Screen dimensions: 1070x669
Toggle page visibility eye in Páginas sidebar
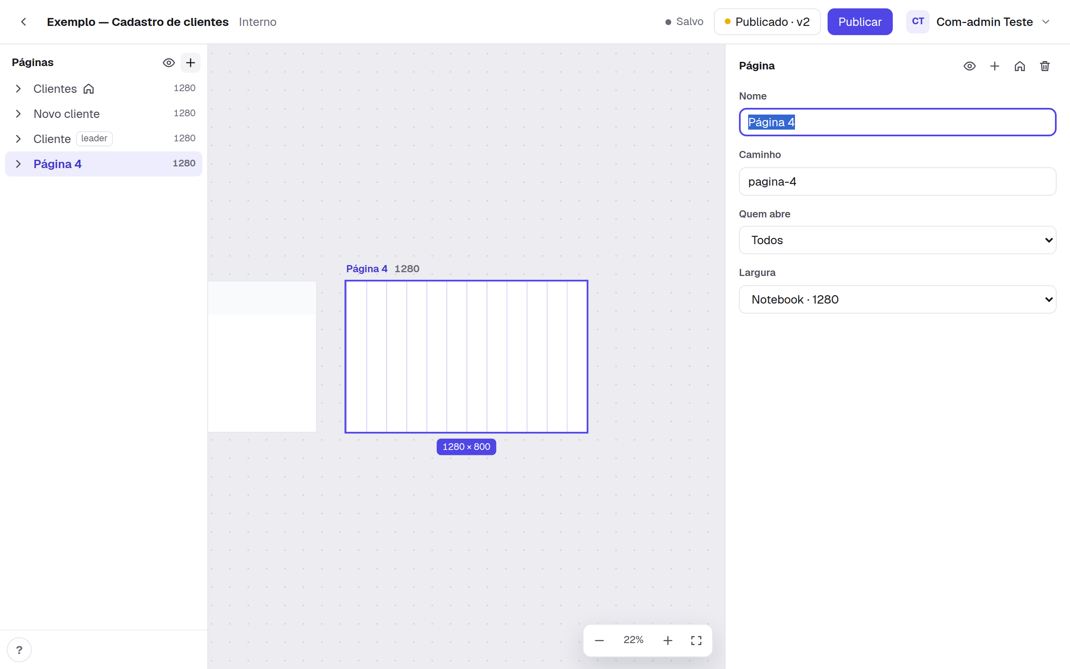pyautogui.click(x=168, y=63)
